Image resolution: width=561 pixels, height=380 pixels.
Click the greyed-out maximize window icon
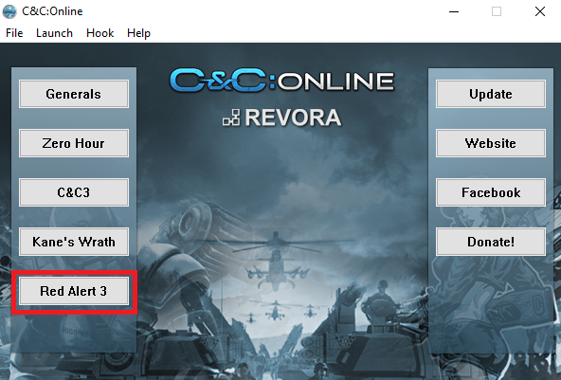[x=497, y=11]
